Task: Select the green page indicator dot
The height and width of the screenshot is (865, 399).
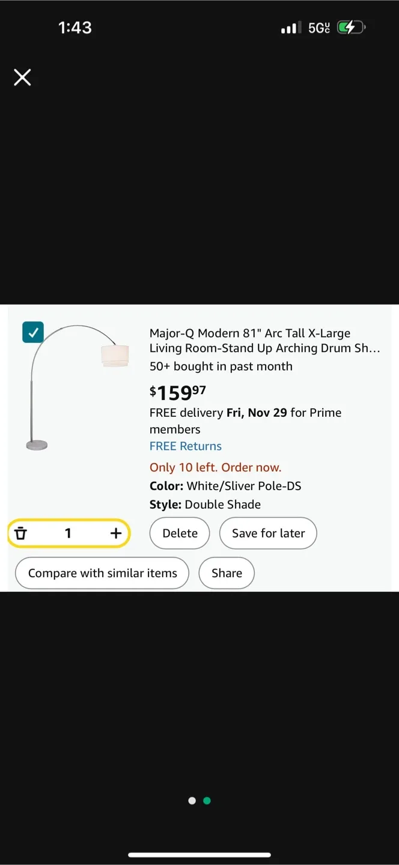Action: pyautogui.click(x=207, y=800)
